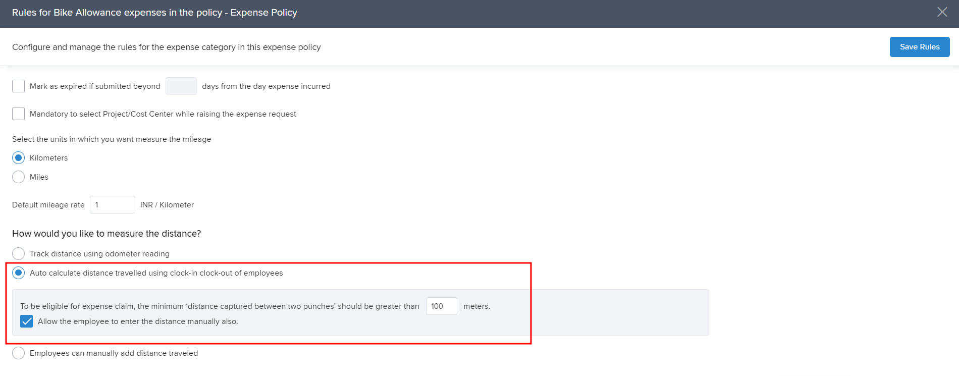Choose Miles as the mileage unit
The width and height of the screenshot is (959, 376).
tap(19, 177)
